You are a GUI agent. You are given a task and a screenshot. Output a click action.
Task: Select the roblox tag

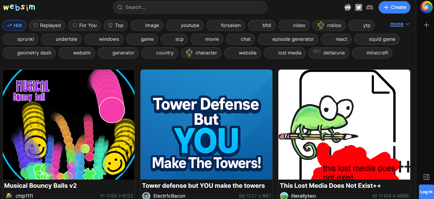coord(329,25)
